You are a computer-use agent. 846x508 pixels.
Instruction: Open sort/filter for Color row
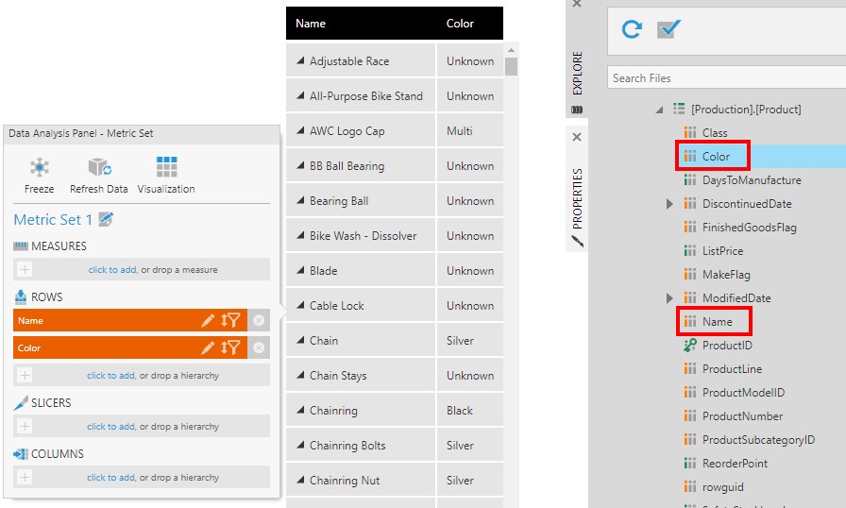point(230,348)
